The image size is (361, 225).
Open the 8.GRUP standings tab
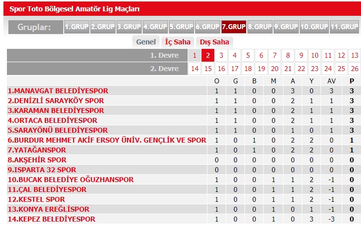coord(260,27)
